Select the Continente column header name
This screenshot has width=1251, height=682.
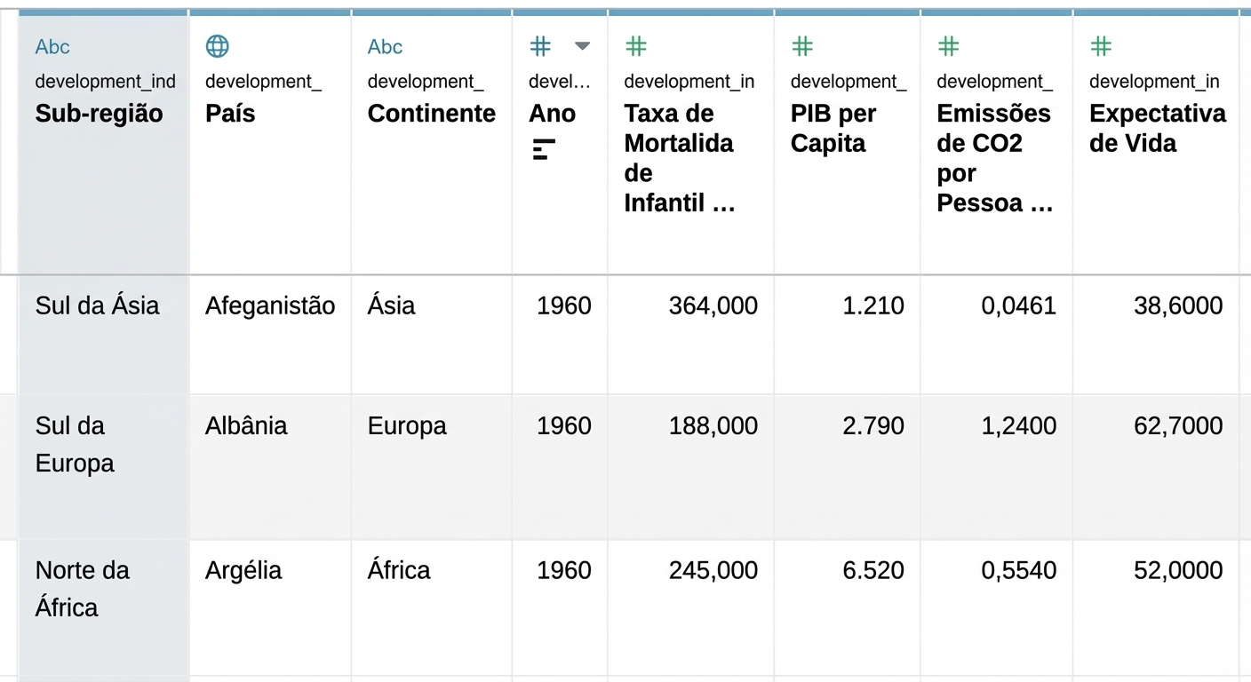click(431, 114)
